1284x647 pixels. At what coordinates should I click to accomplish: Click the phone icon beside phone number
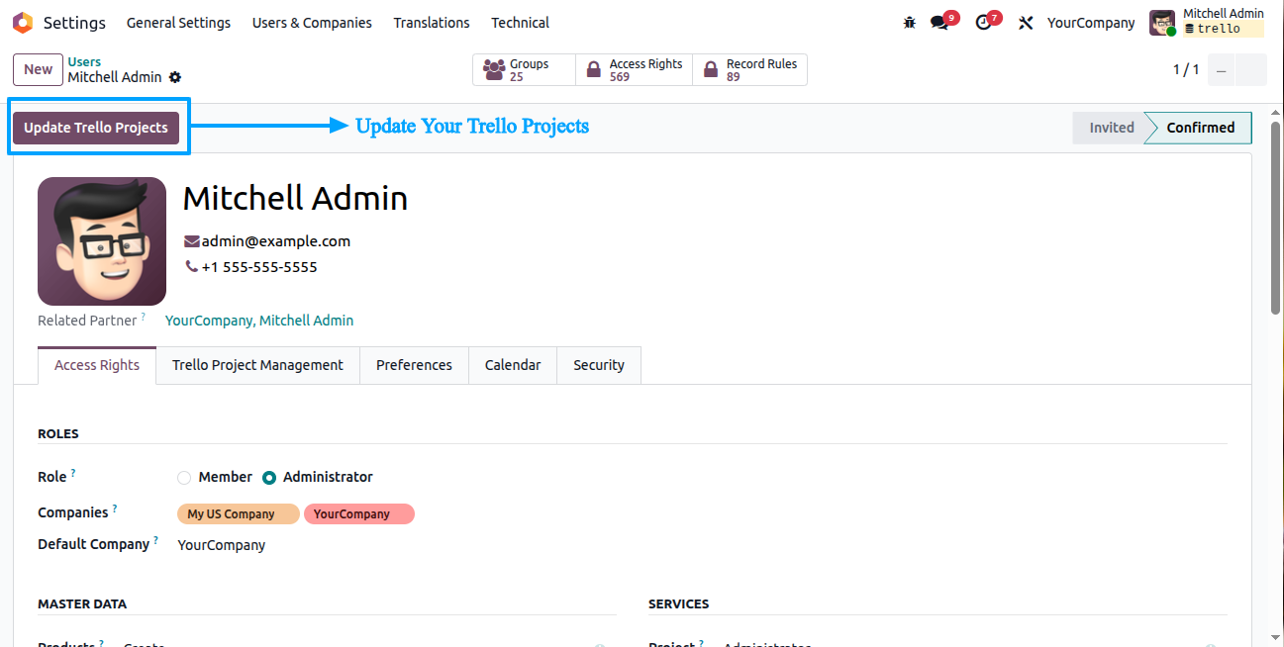[192, 267]
